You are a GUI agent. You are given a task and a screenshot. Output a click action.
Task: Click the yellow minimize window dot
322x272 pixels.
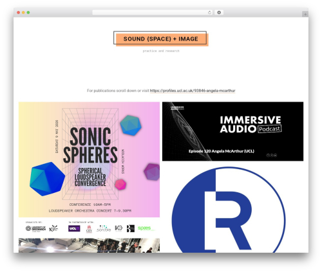tap(23, 12)
